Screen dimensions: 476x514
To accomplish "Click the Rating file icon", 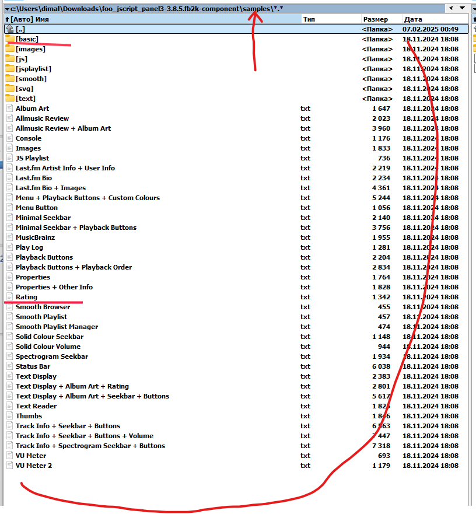I will [9, 297].
